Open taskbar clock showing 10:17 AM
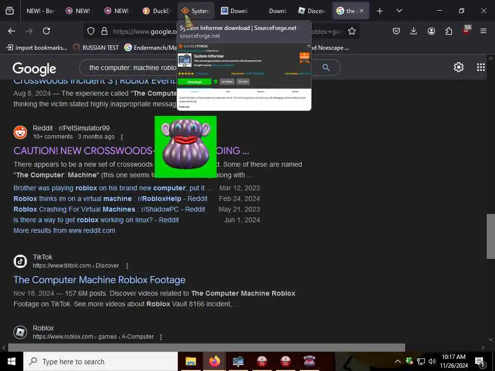Viewport: 495px width, 371px height. 454,361
